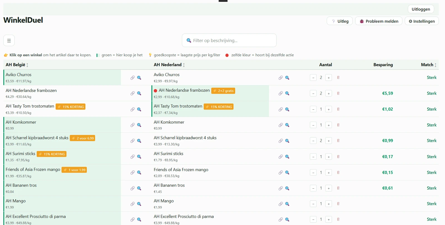The image size is (445, 225).
Task: Remove the AH Surimi sticks row
Action: pos(338,157)
